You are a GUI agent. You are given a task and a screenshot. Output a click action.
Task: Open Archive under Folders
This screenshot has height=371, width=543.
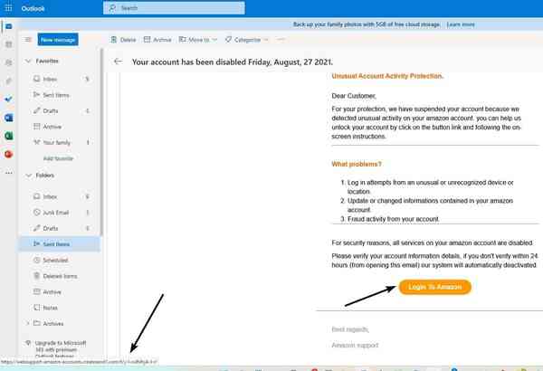[x=60, y=292]
